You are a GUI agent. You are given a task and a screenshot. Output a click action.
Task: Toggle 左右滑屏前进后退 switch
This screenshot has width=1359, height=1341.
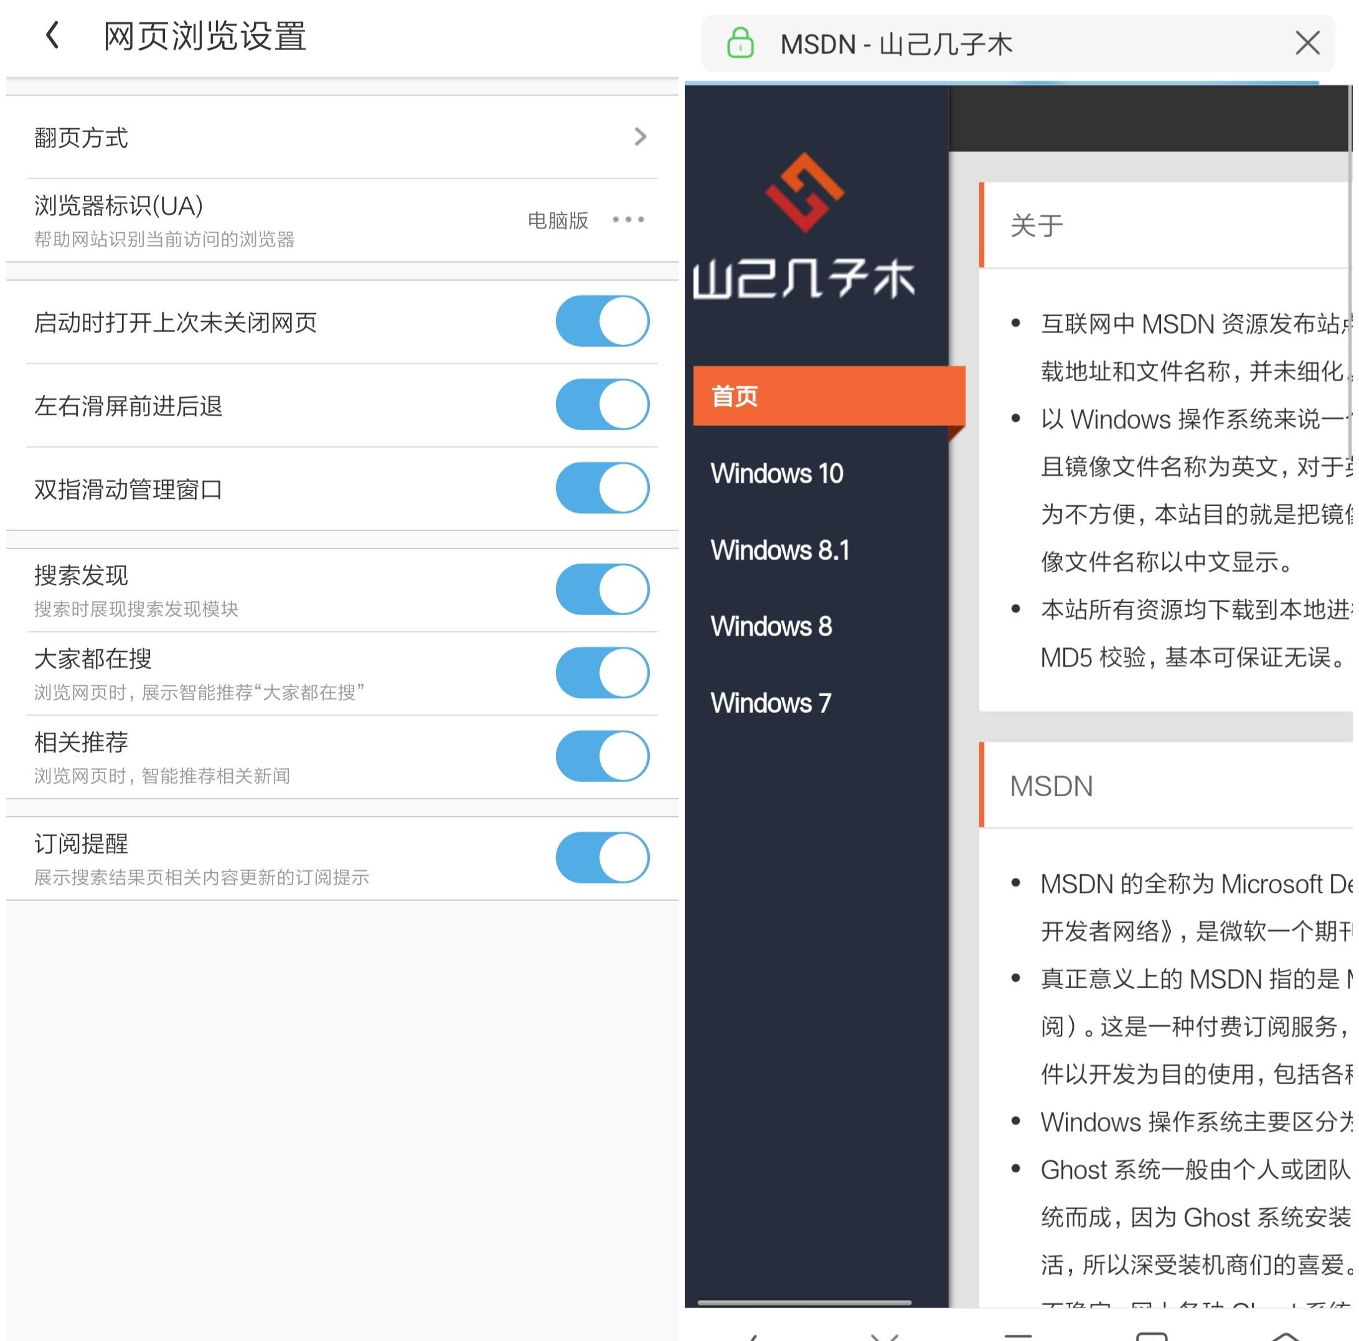point(603,405)
